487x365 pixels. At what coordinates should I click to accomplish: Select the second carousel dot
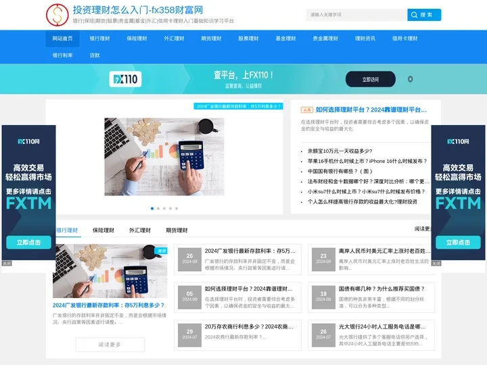coord(158,209)
